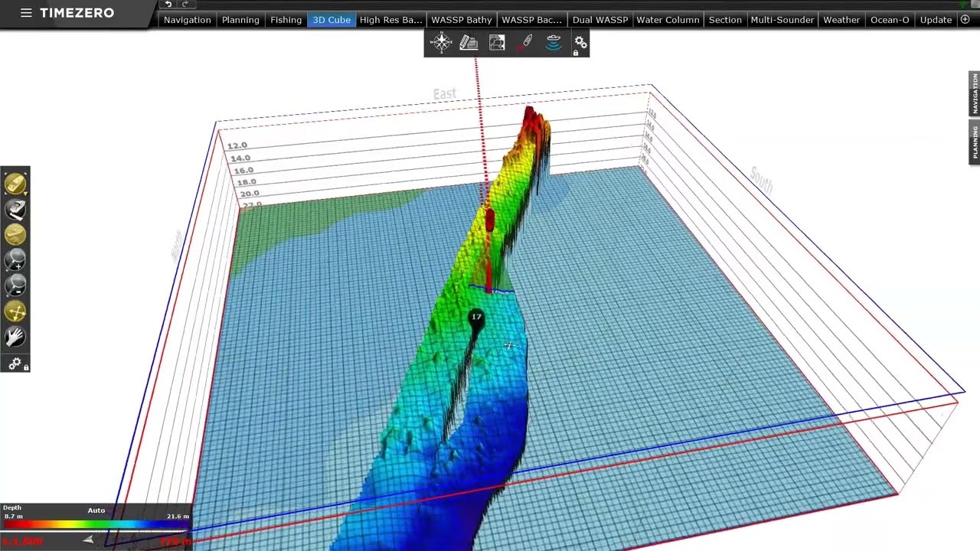Screen dimensions: 980x551
Task: Click the Auto depth shading mode label
Action: pyautogui.click(x=96, y=510)
